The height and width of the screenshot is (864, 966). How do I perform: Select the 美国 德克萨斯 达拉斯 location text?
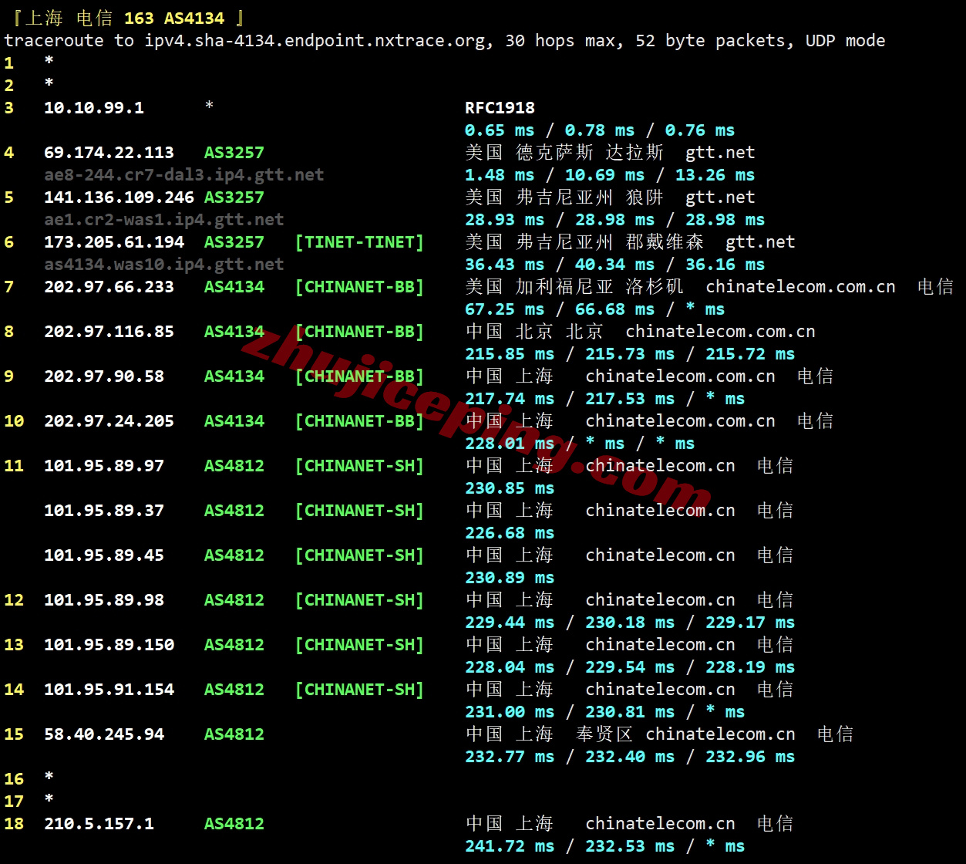coord(564,152)
